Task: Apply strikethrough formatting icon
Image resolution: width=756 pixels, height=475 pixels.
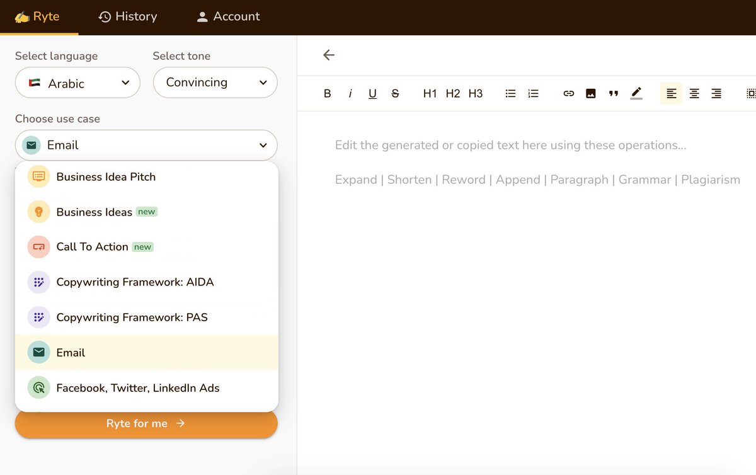Action: tap(395, 93)
